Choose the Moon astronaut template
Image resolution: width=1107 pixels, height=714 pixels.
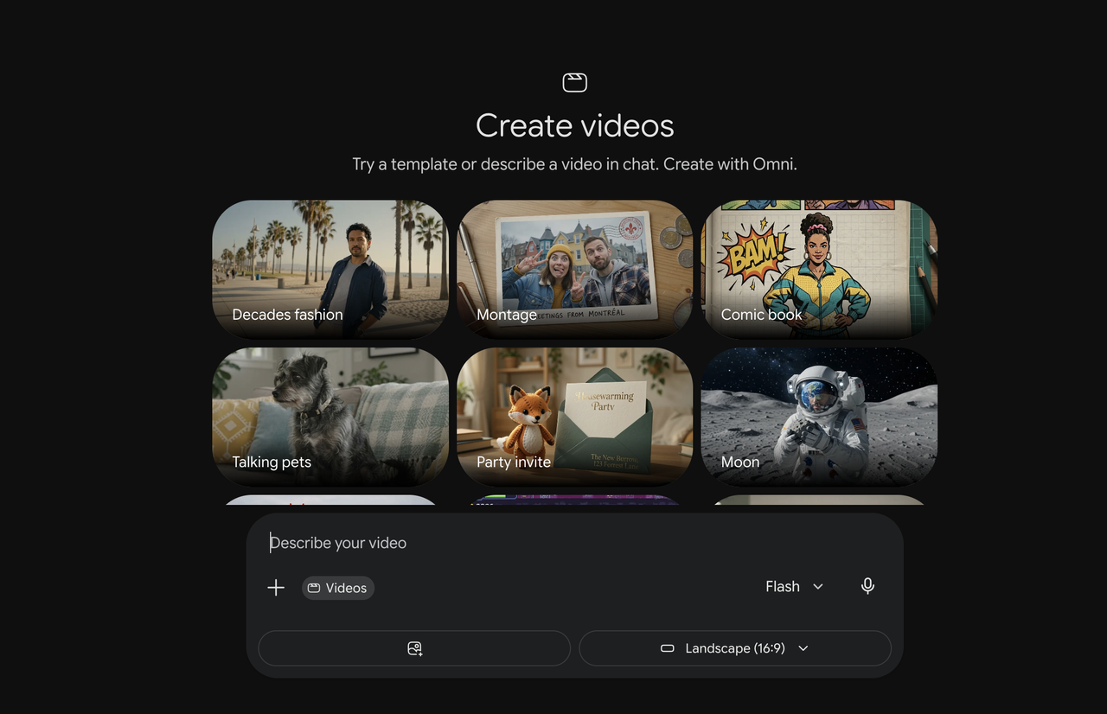pos(819,417)
